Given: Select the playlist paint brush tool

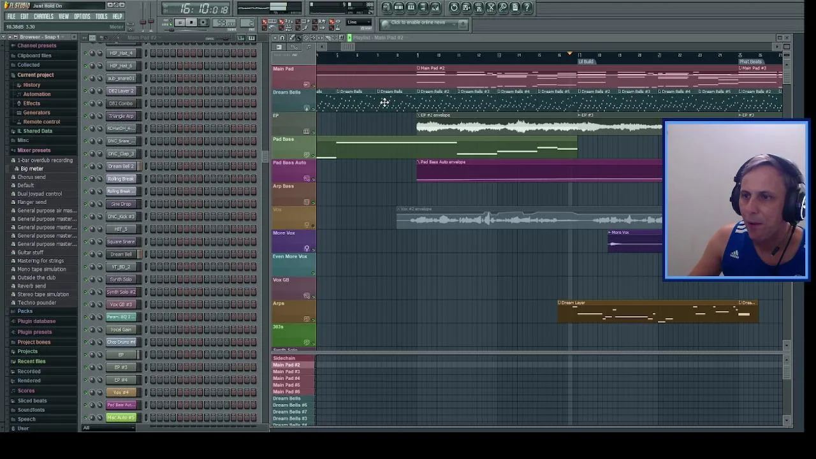Looking at the screenshot, I should (300, 38).
